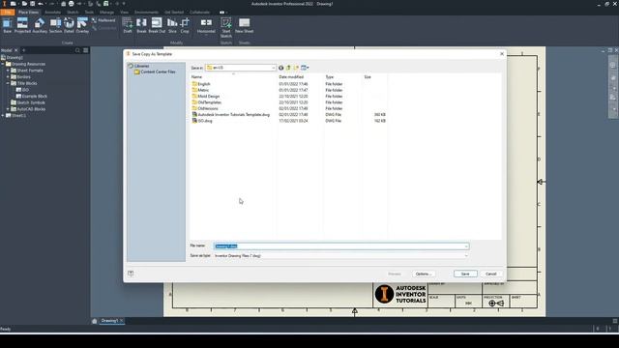Click Print icon in quick access toolbar
Image resolution: width=619 pixels, height=348 pixels.
point(71,4)
